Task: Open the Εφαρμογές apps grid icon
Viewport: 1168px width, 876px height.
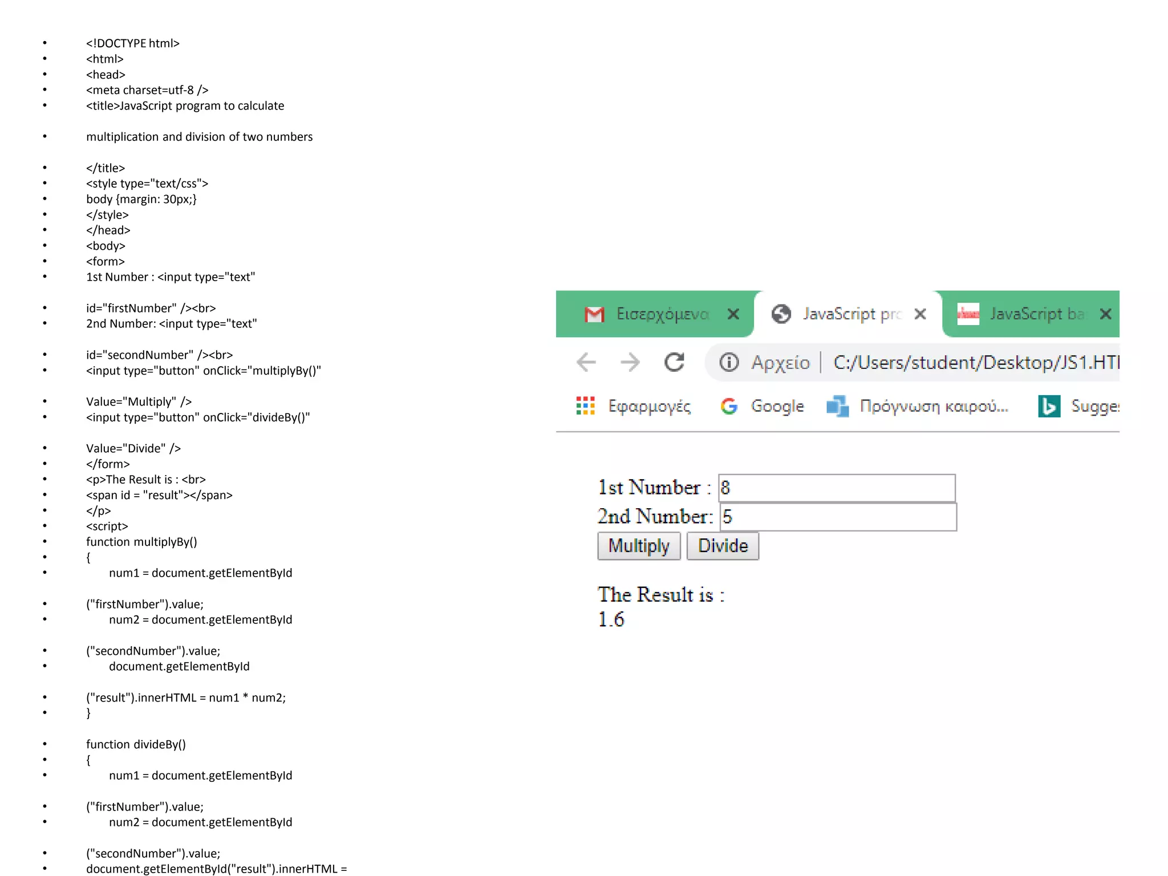Action: pos(585,406)
